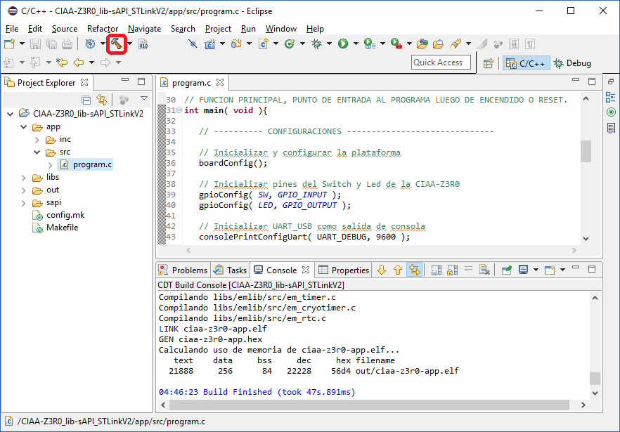
Task: Click the New wizard icon
Action: coord(10,44)
